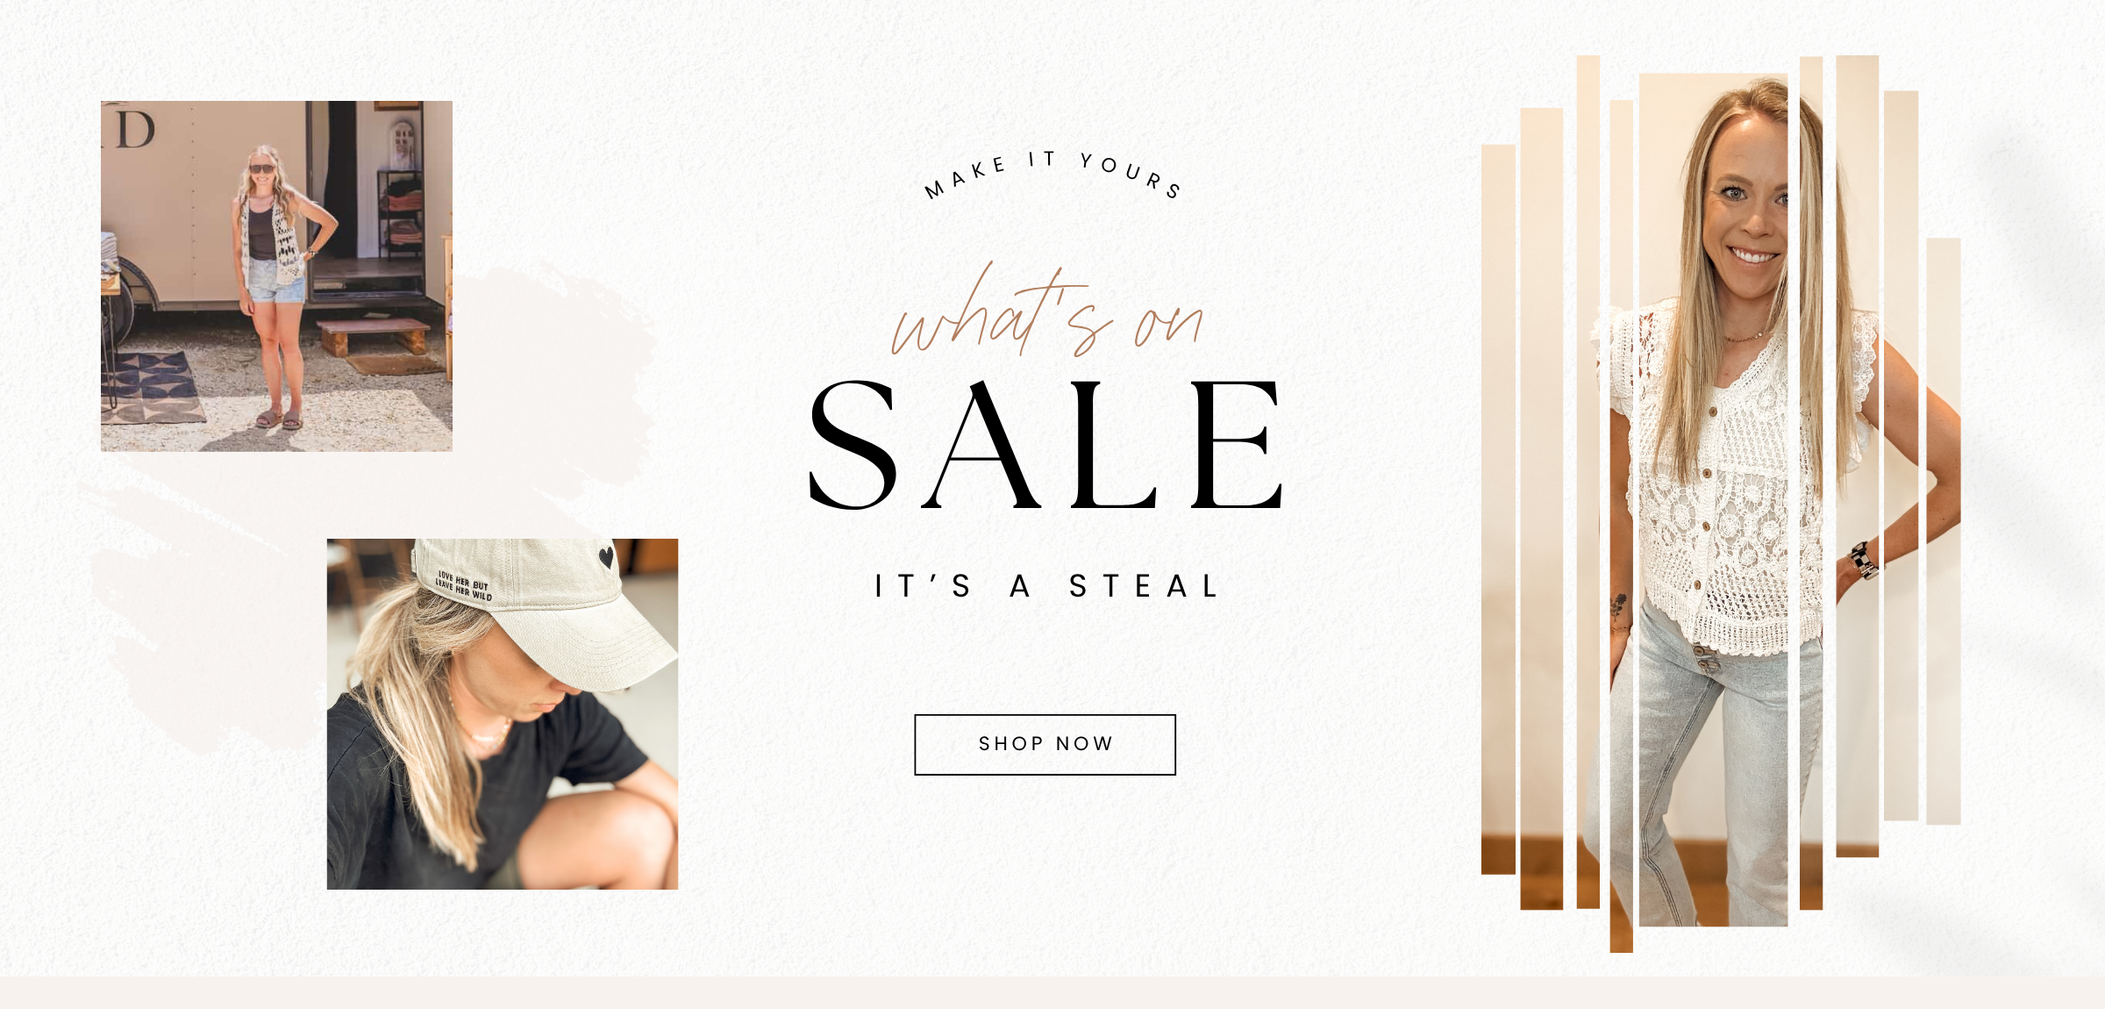
Task: Click the denim shorts in trailer photo
Action: [x=276, y=280]
